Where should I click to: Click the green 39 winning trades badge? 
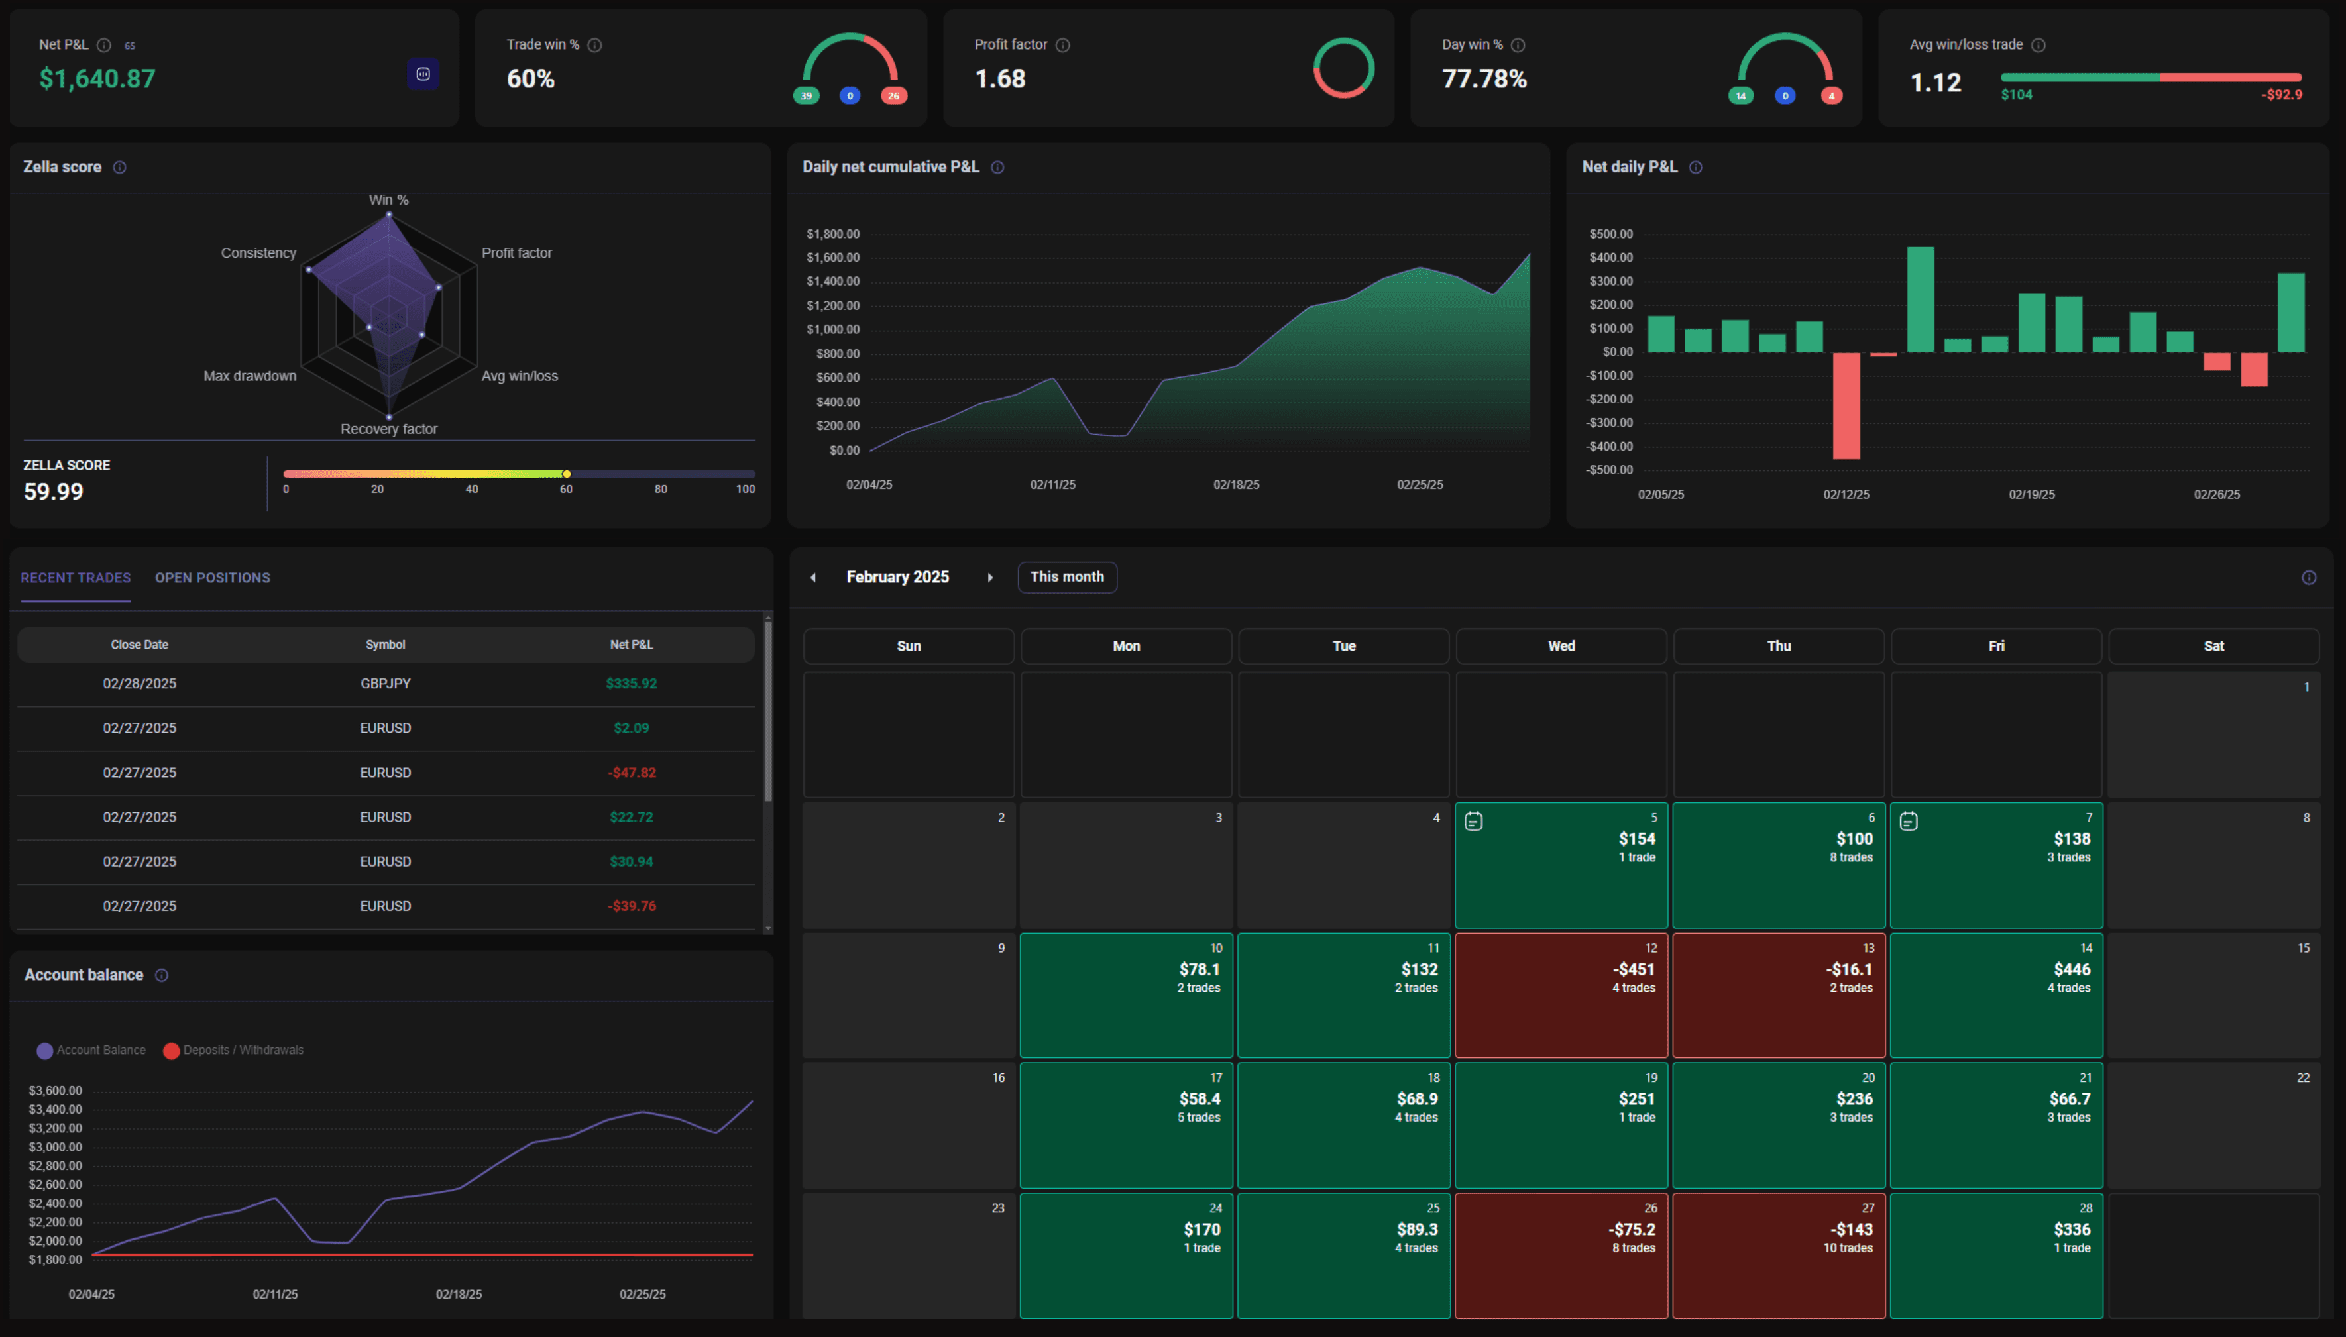coord(806,95)
